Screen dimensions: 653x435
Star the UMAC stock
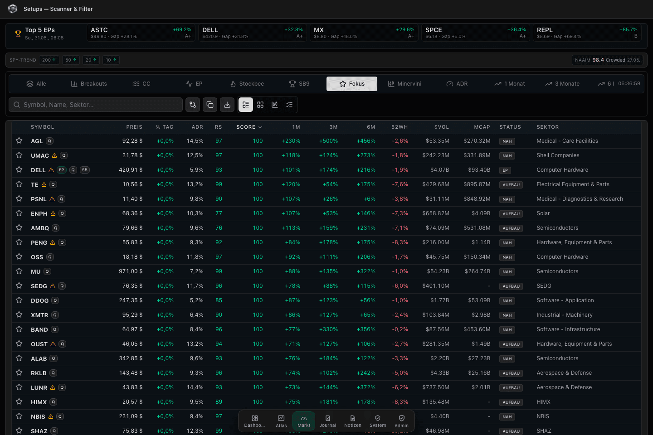coord(19,155)
